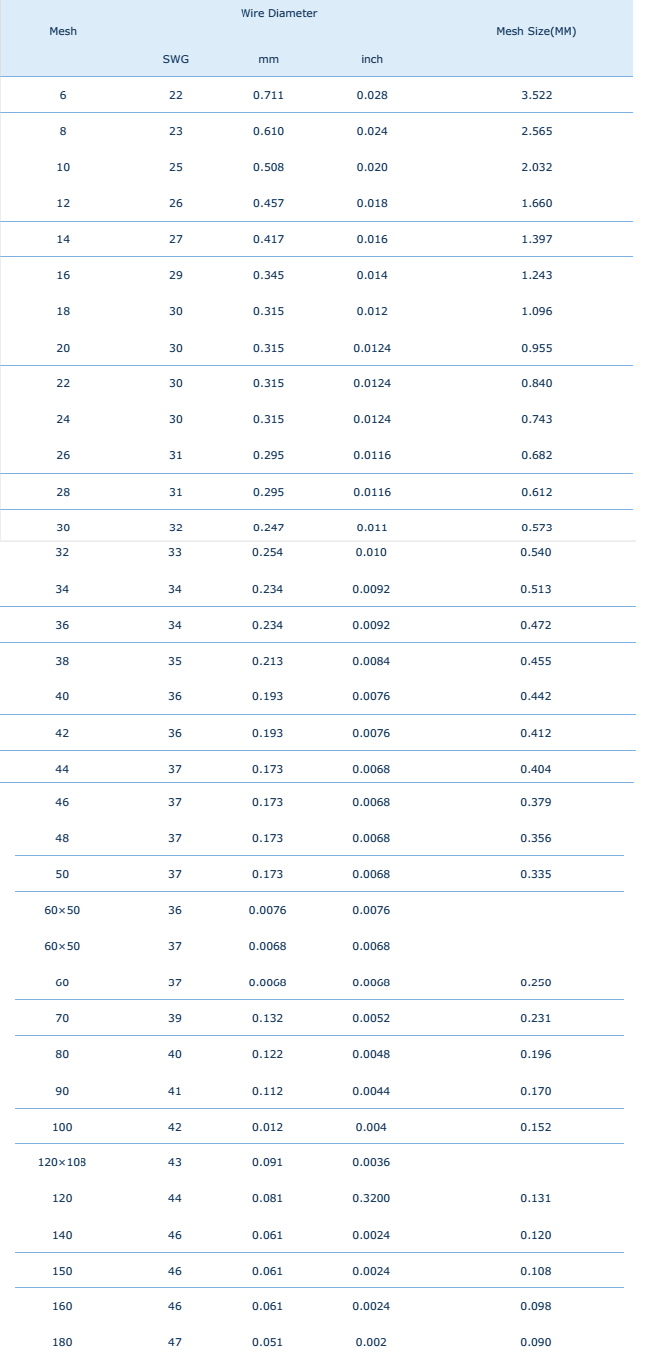This screenshot has width=647, height=1359.
Task: Click mesh size value 3.522
Action: click(536, 95)
